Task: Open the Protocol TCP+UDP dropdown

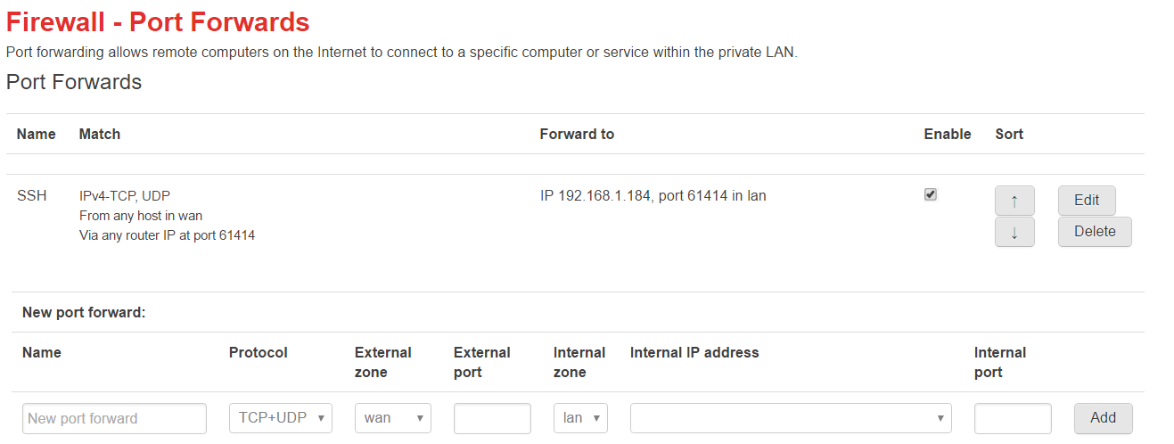Action: pos(281,418)
